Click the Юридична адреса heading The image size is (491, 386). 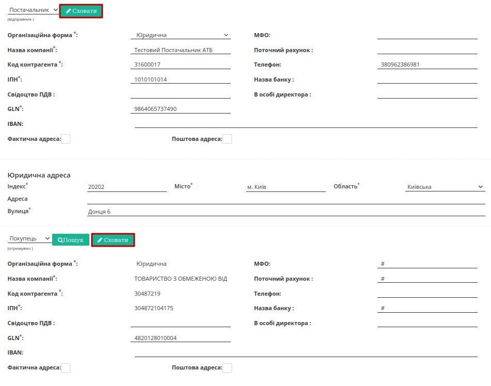pyautogui.click(x=39, y=175)
